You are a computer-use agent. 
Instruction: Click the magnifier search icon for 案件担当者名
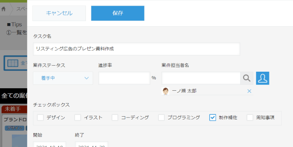(x=247, y=78)
